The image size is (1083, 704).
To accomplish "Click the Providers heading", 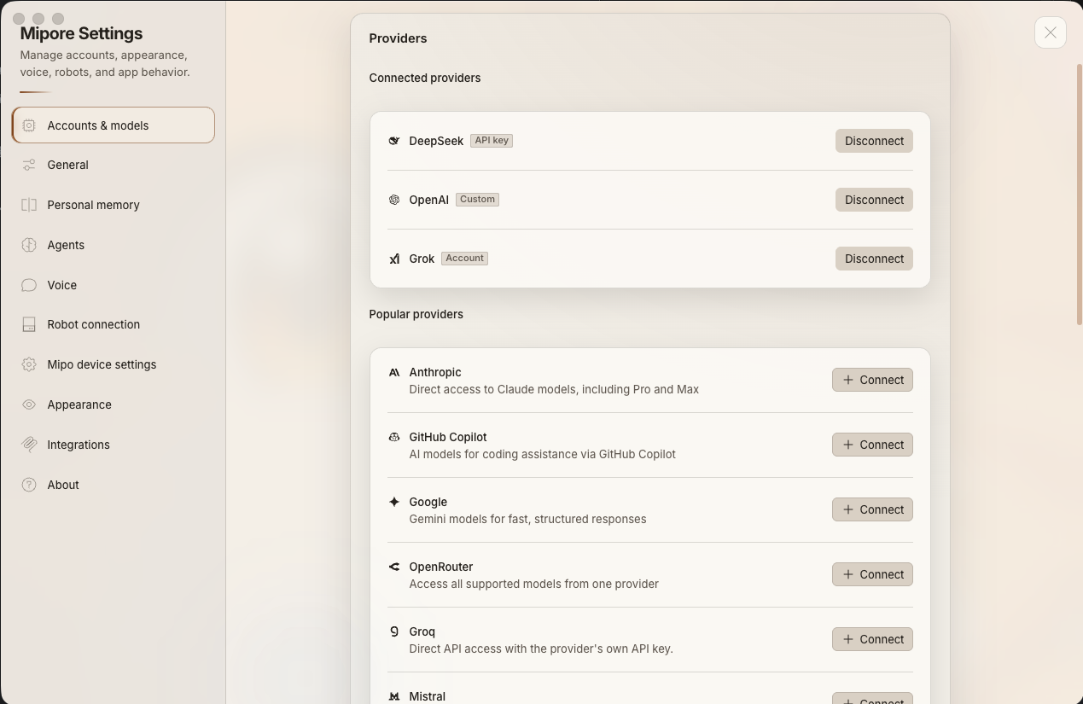I will click(398, 38).
